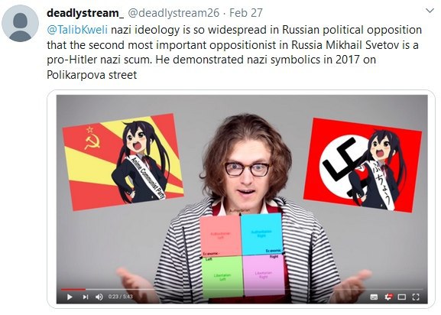Open the tweet's Feb 27 timestamp
The image size is (441, 315).
[x=246, y=13]
